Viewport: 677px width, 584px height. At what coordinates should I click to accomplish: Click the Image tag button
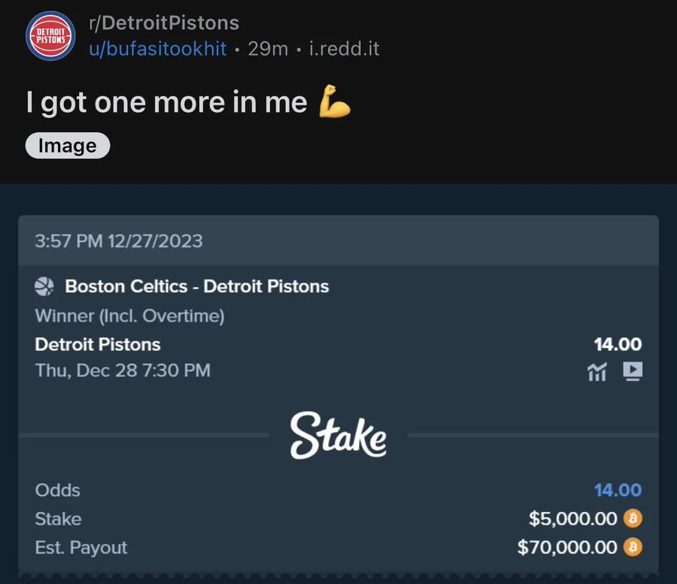coord(68,146)
